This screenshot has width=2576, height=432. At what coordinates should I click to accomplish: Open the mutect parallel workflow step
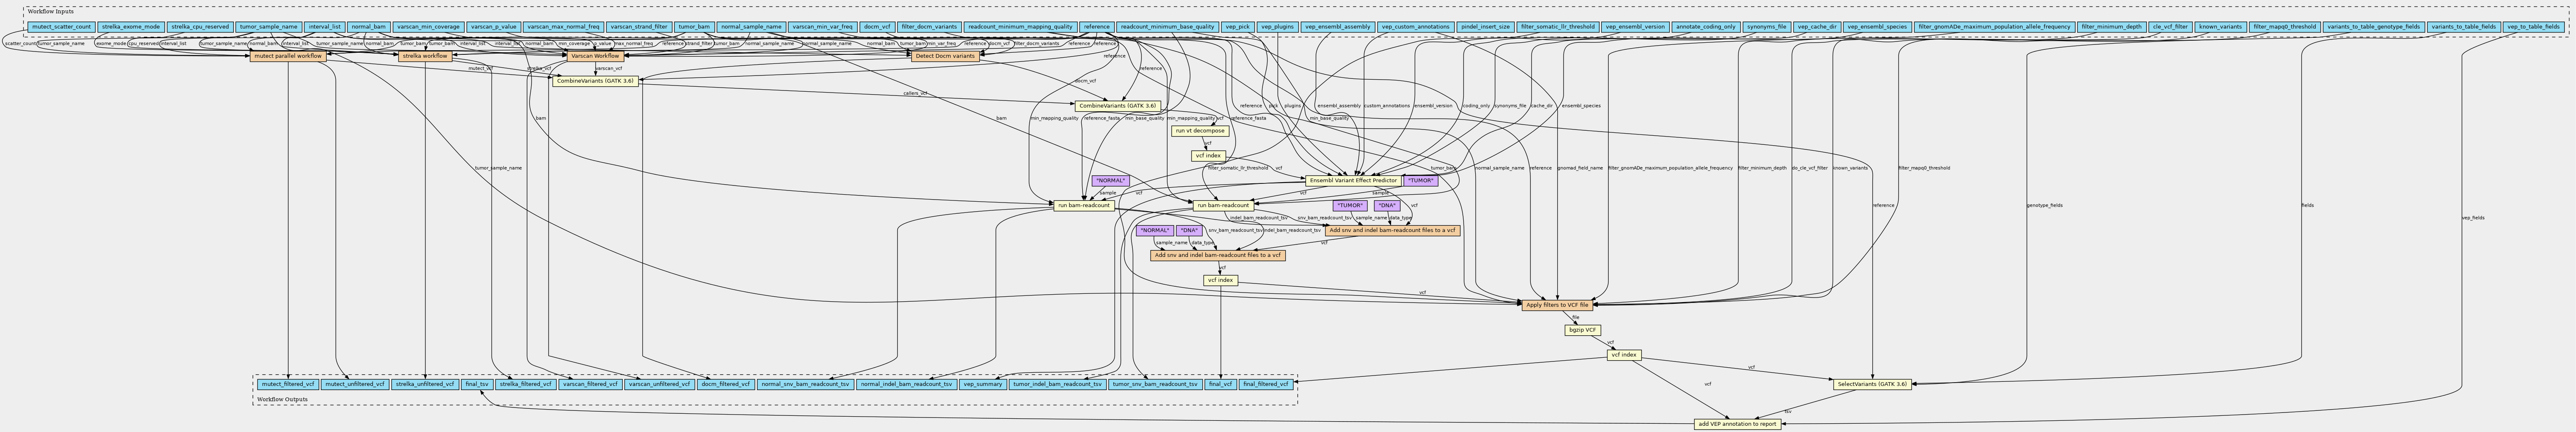coord(288,56)
